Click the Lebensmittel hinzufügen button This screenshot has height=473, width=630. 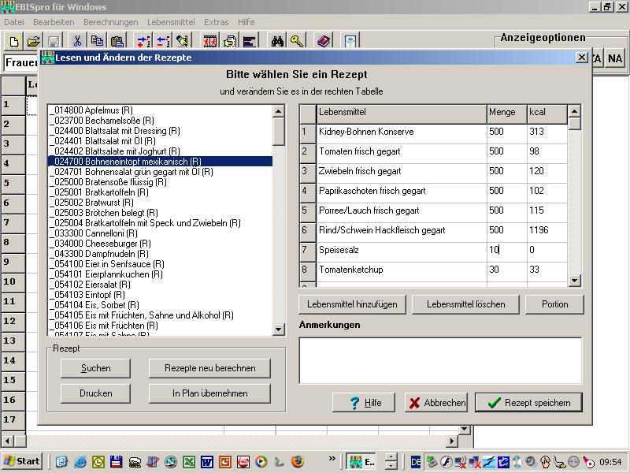(x=353, y=304)
